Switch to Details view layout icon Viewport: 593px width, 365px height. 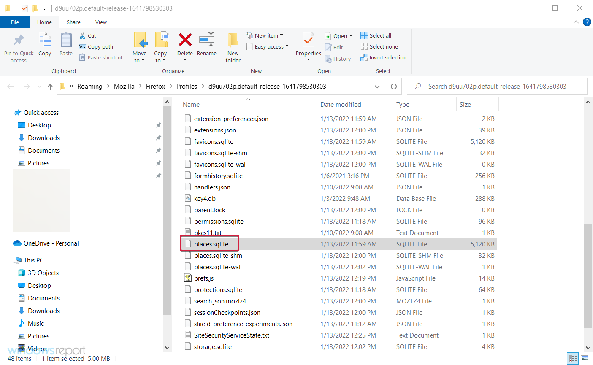[573, 359]
